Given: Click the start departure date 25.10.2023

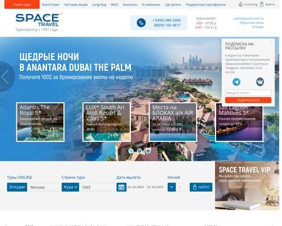Looking at the screenshot, I should tap(135, 187).
